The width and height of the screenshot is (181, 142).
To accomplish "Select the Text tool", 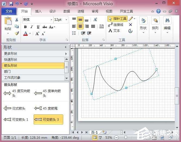I will (x=114, y=31).
